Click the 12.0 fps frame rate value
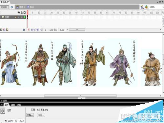Image resolution: width=164 pixels, height=123 pixels. 53,30
